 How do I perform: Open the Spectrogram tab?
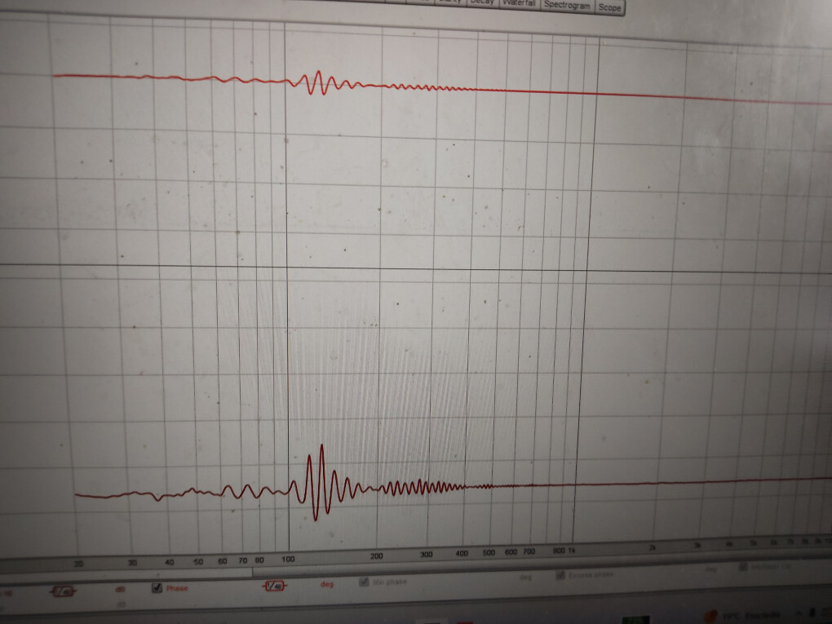(567, 6)
